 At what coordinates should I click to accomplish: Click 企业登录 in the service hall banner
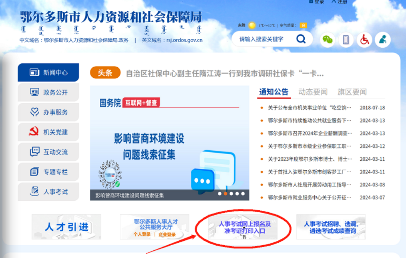point(167,235)
